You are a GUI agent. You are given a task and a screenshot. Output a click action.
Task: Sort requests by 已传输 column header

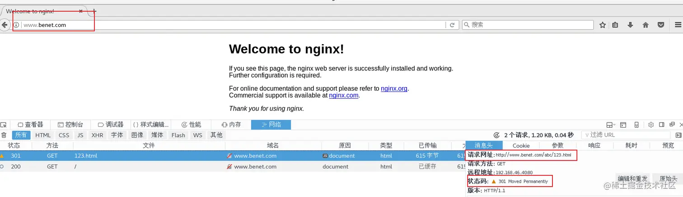427,145
